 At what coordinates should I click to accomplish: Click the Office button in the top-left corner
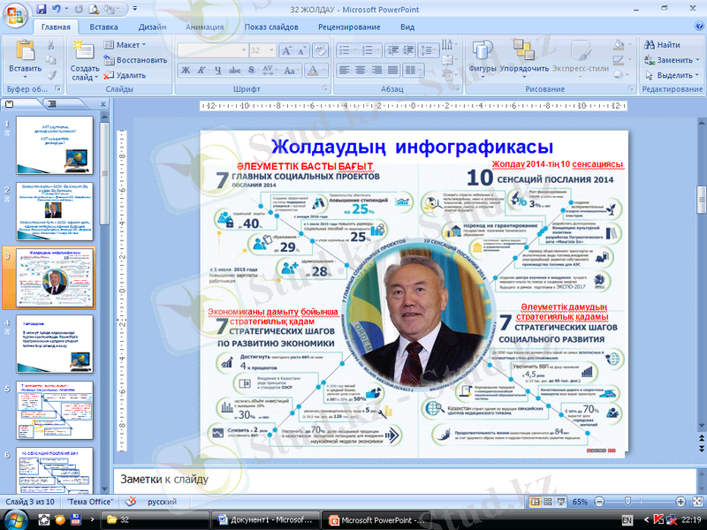click(x=15, y=15)
